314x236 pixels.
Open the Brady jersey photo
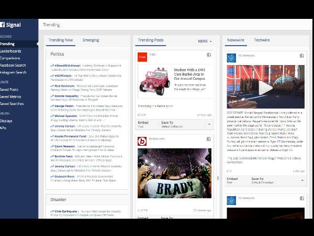pos(174,173)
